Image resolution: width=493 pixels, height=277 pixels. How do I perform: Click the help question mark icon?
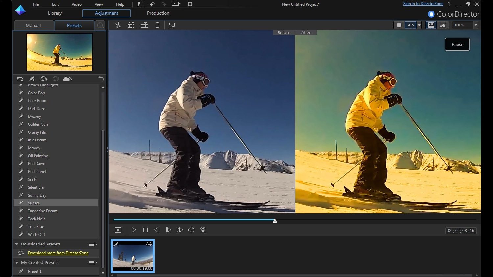point(449,4)
